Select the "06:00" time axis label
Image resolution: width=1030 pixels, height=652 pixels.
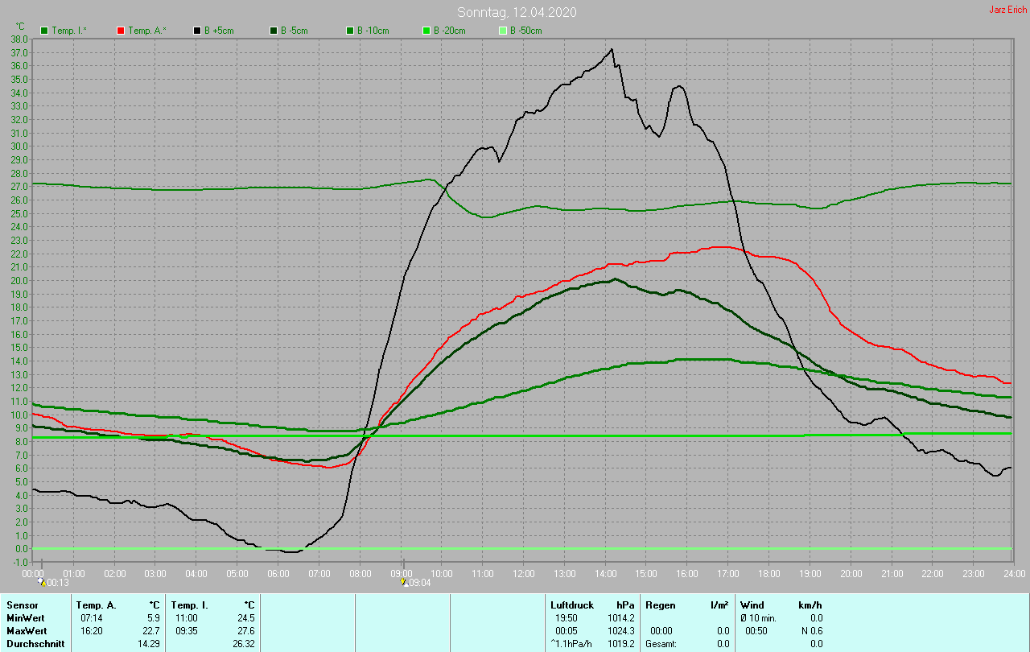pos(278,573)
